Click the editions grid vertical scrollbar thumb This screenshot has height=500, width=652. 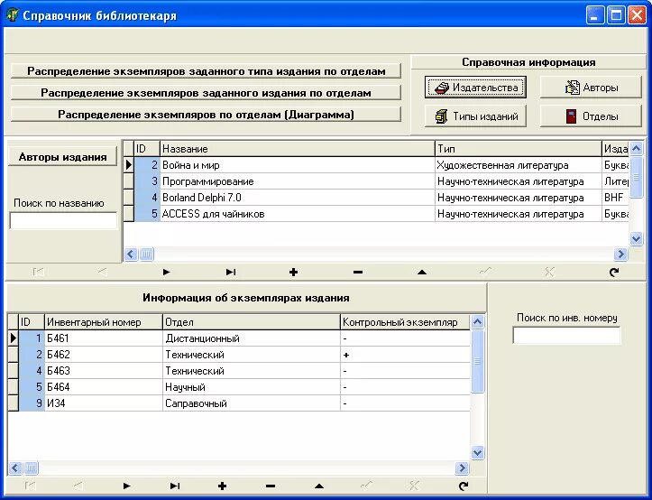pyautogui.click(x=636, y=177)
